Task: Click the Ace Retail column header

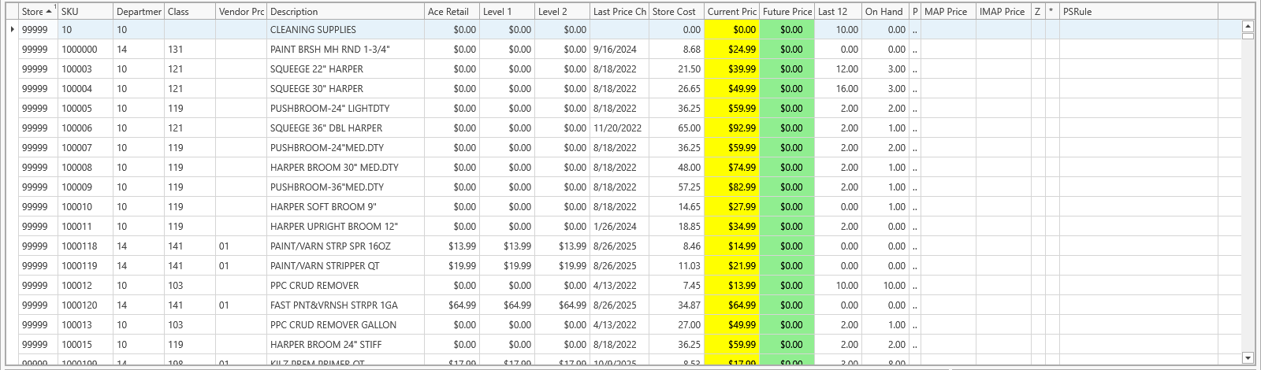Action: tap(452, 12)
